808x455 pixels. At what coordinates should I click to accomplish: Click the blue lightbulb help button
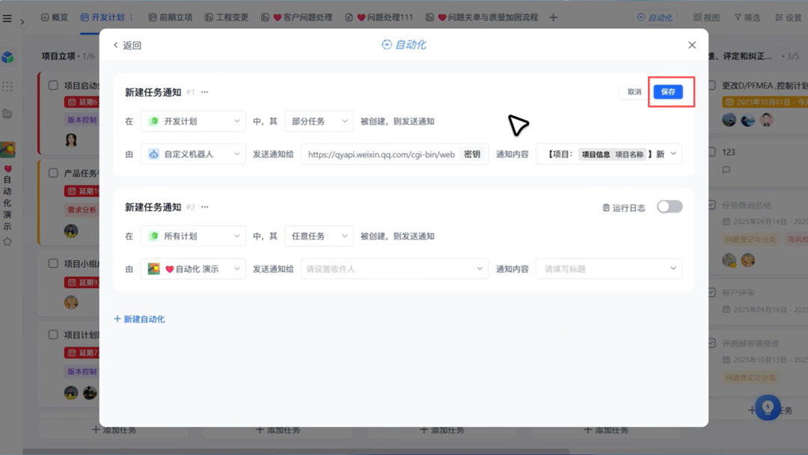tap(768, 408)
